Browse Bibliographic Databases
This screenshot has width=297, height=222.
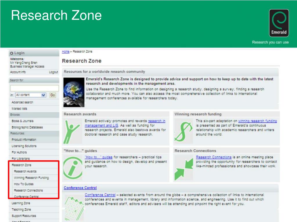[27, 127]
